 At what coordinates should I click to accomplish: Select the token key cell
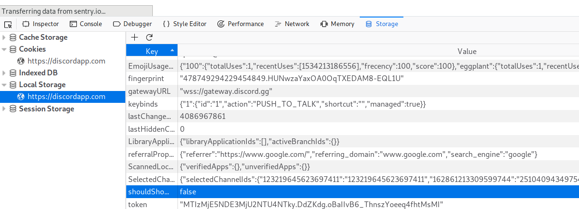coord(152,205)
